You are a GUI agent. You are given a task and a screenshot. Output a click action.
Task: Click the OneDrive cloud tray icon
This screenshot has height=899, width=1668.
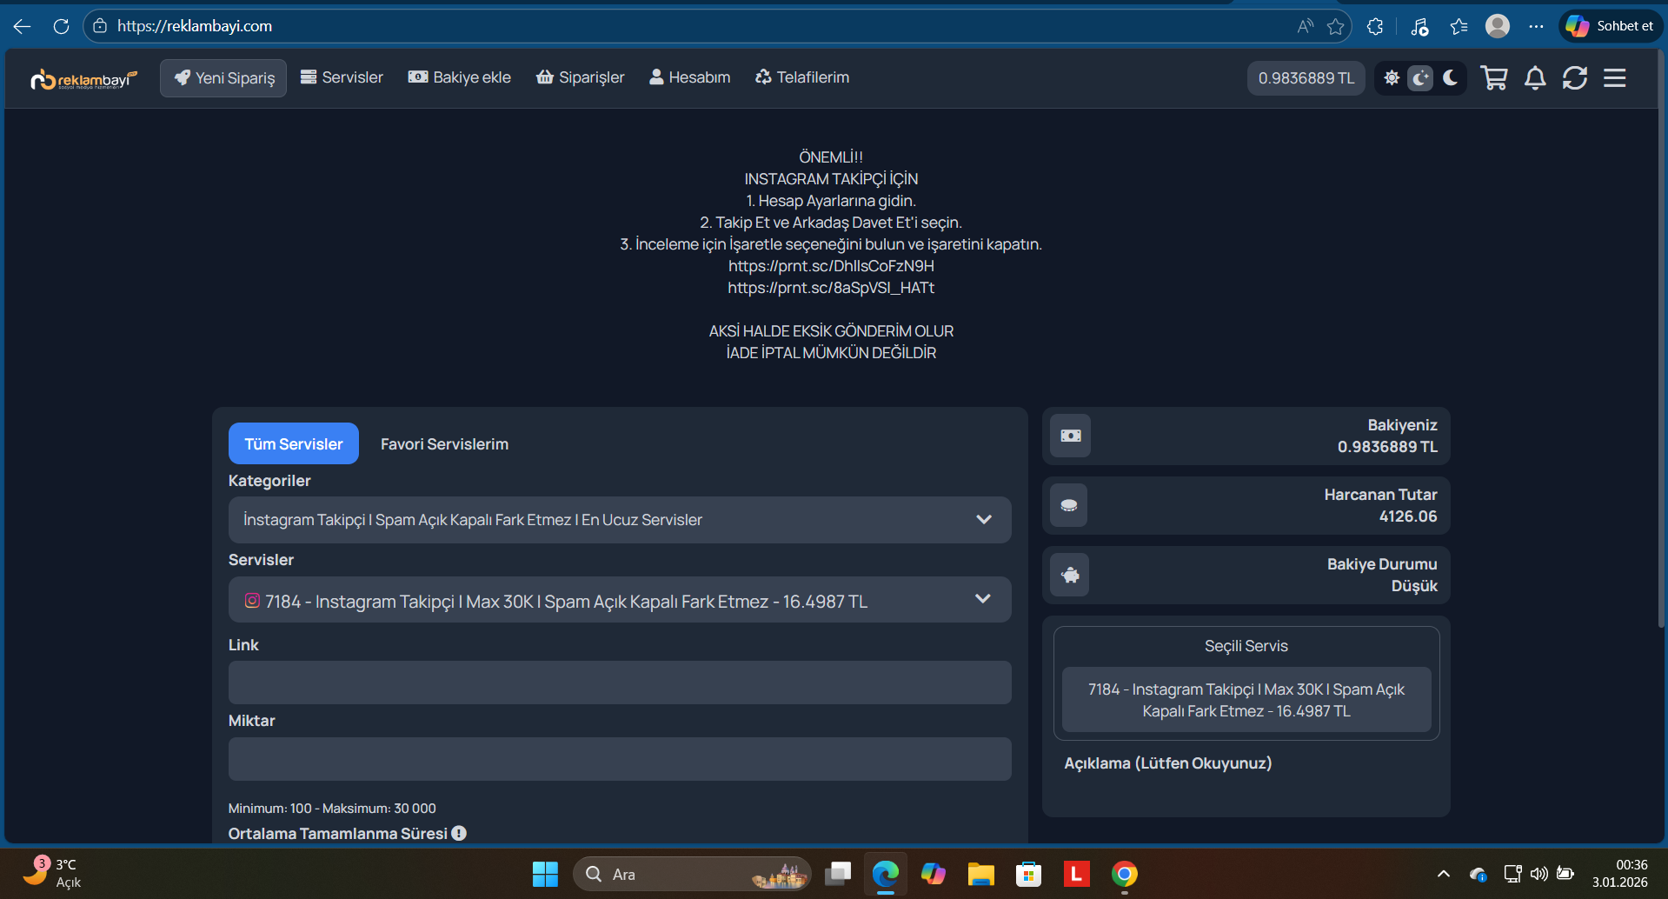pos(1478,874)
